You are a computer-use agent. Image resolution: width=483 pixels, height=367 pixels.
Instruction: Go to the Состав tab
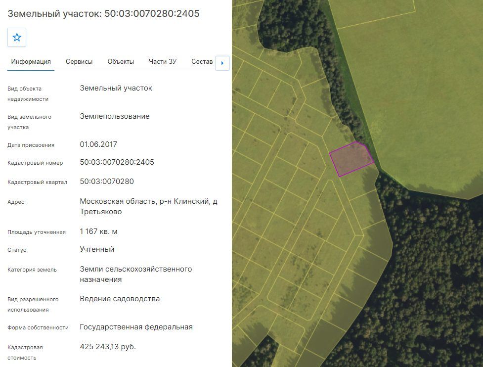202,62
